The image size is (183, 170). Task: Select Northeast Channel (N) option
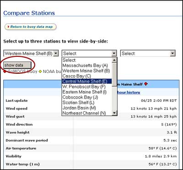[x=84, y=113]
